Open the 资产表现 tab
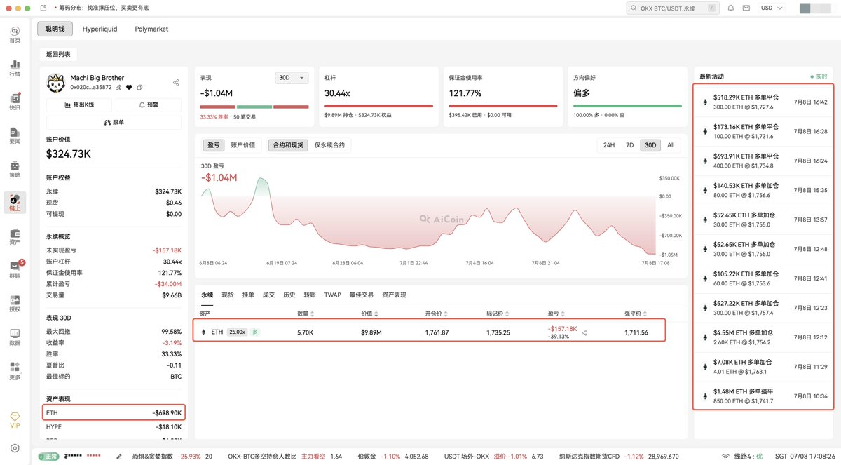This screenshot has width=841, height=465. [x=395, y=295]
